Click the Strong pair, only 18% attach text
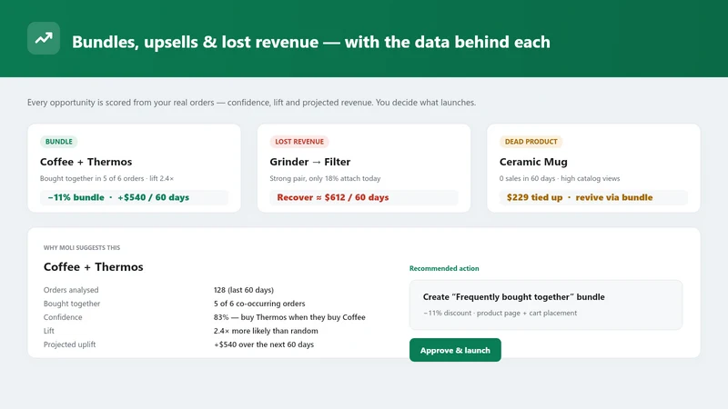 [325, 178]
